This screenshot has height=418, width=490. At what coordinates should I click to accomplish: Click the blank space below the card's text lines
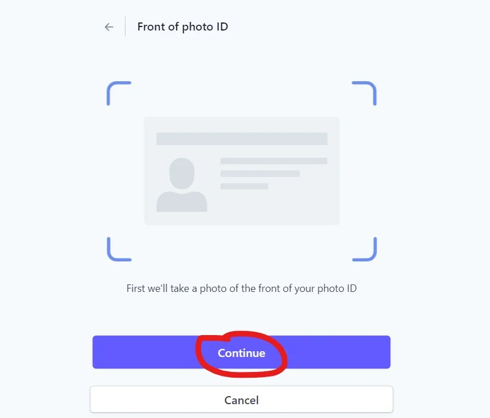(274, 204)
